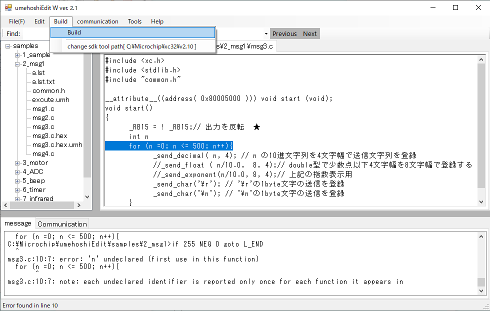This screenshot has height=311, width=490.
Task: Switch to the Communication tab
Action: coord(62,224)
